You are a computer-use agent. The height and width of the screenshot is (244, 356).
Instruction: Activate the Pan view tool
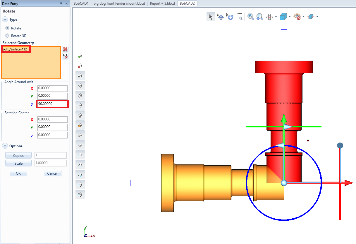[x=220, y=17]
